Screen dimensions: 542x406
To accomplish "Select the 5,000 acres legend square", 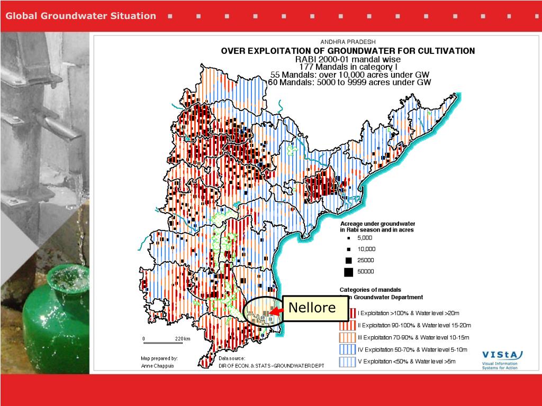I will pos(349,238).
